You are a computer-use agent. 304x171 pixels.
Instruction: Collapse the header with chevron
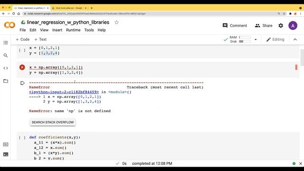(295, 39)
